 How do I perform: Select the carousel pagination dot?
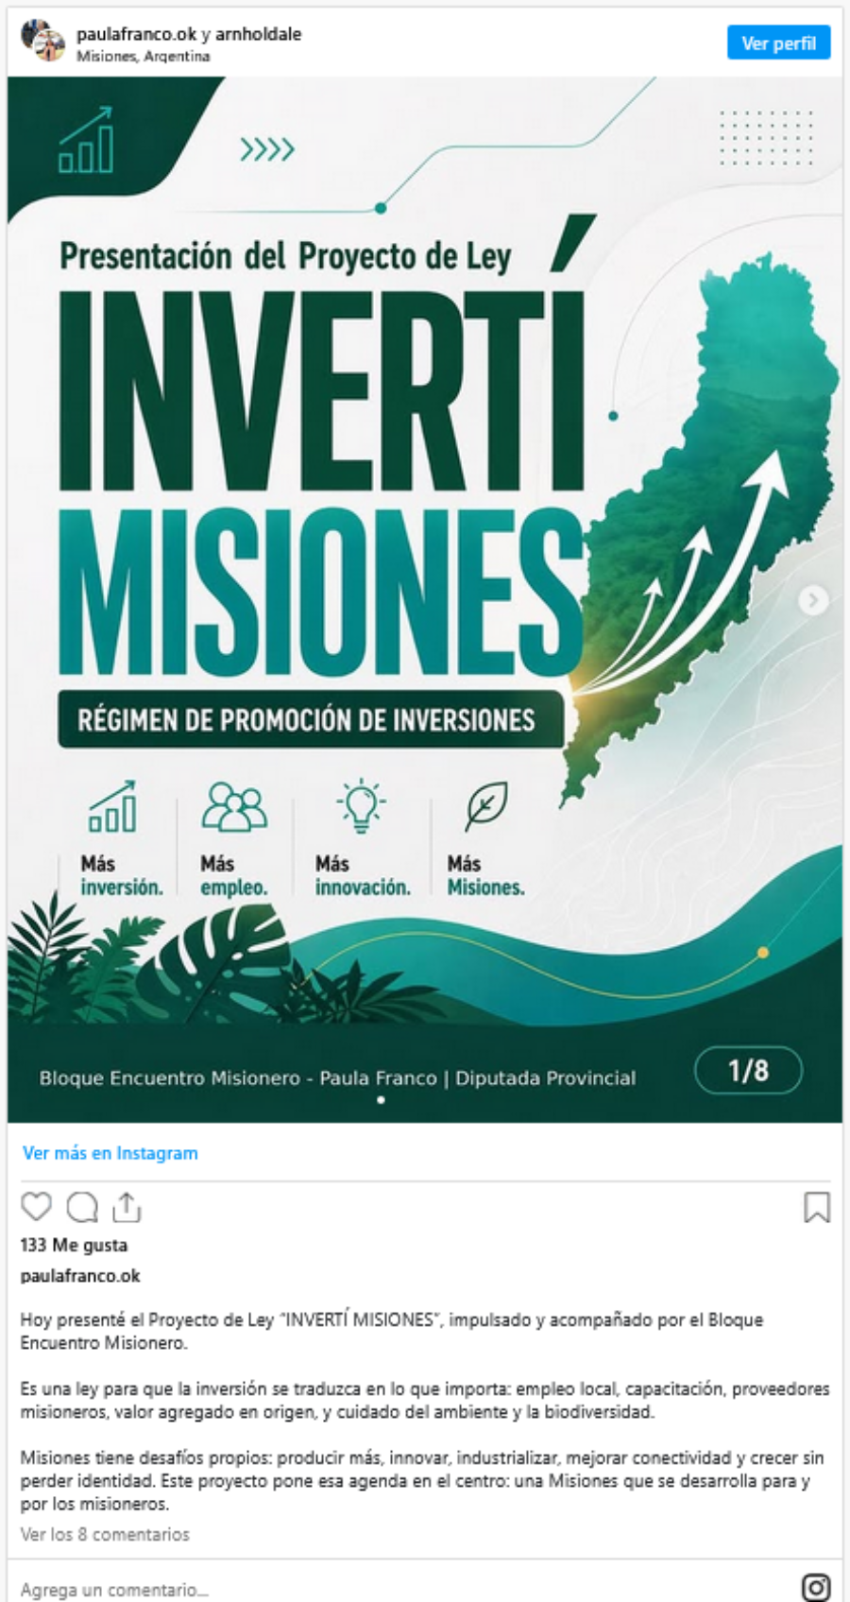click(x=381, y=1100)
